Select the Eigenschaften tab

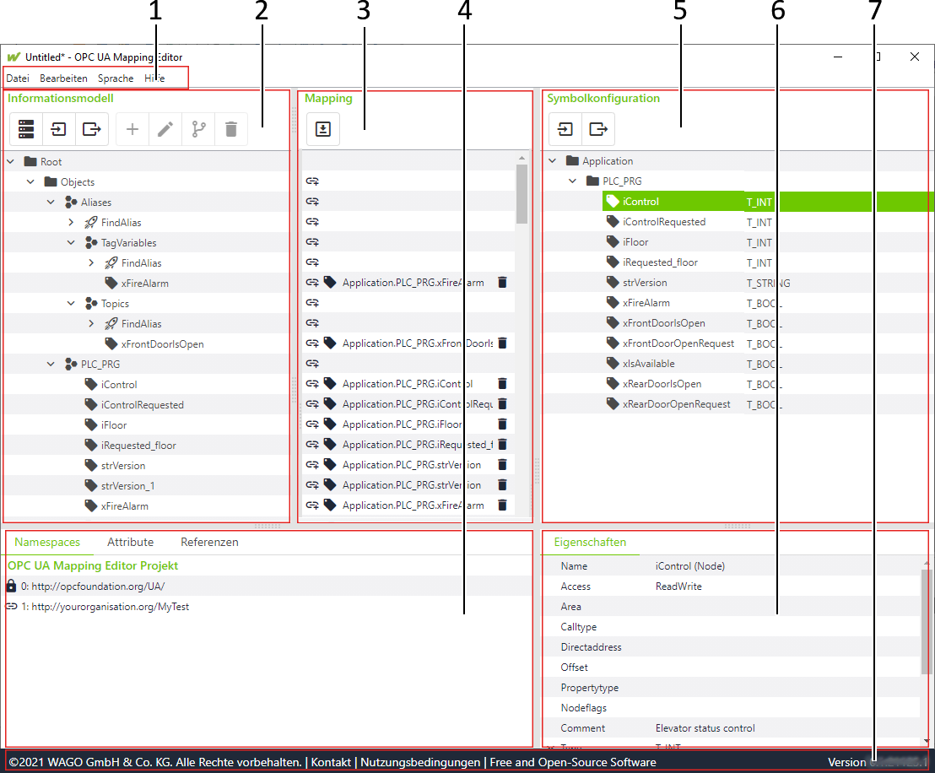(591, 542)
